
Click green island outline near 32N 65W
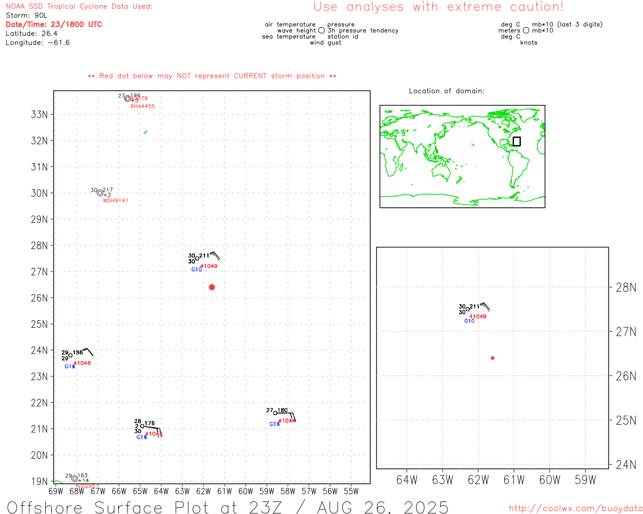[145, 132]
